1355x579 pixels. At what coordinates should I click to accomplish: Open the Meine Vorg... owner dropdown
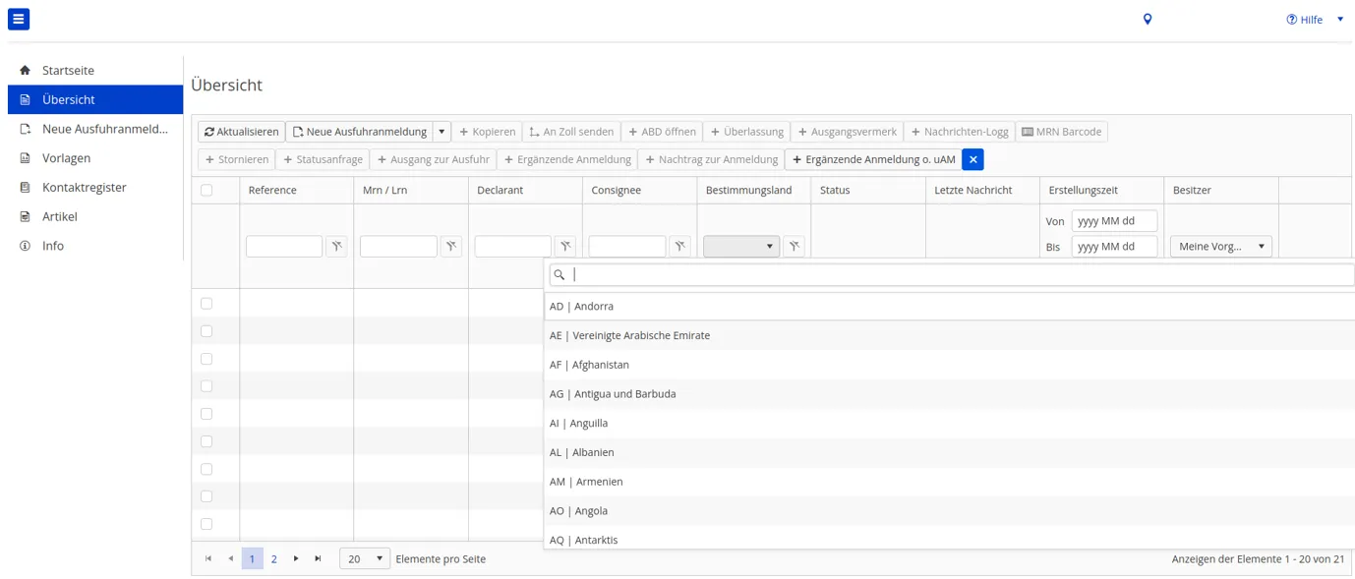1220,247
